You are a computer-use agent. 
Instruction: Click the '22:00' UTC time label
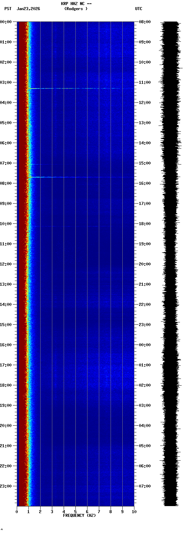[145, 305]
